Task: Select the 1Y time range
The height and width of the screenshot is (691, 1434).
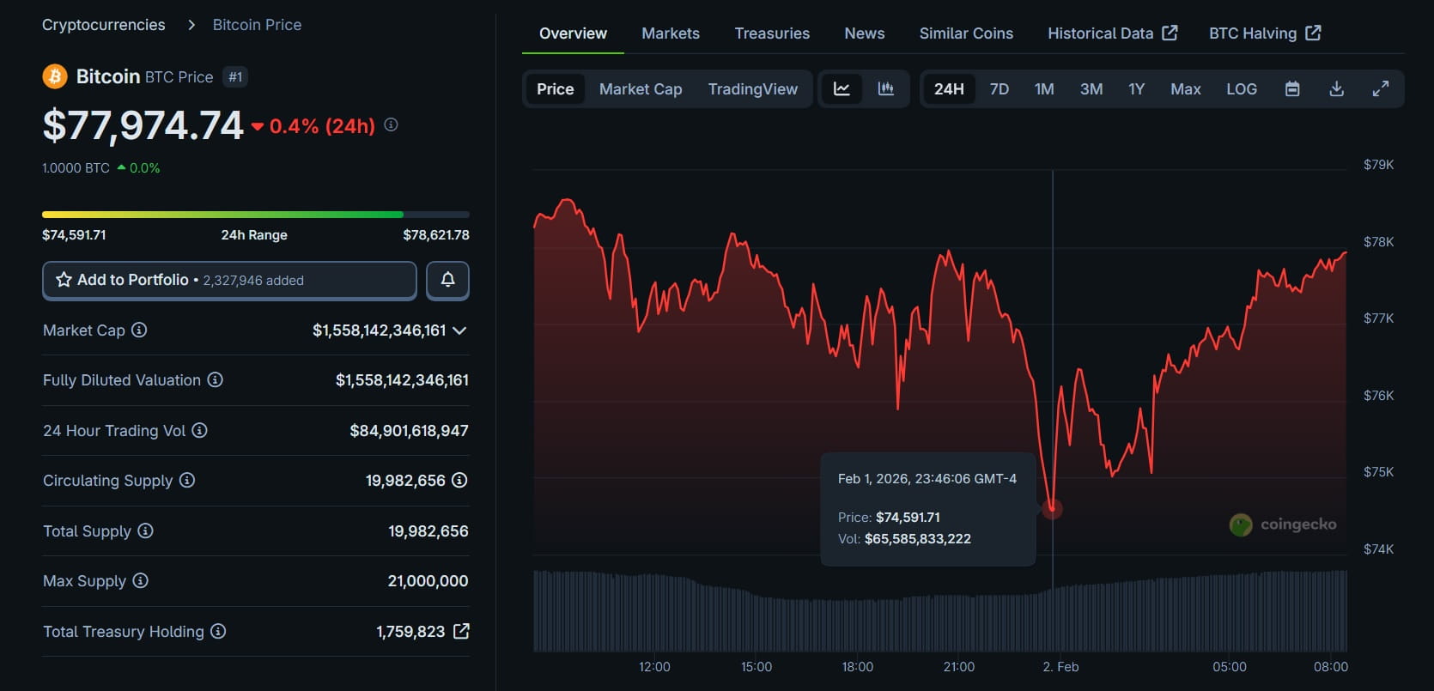Action: coord(1136,89)
